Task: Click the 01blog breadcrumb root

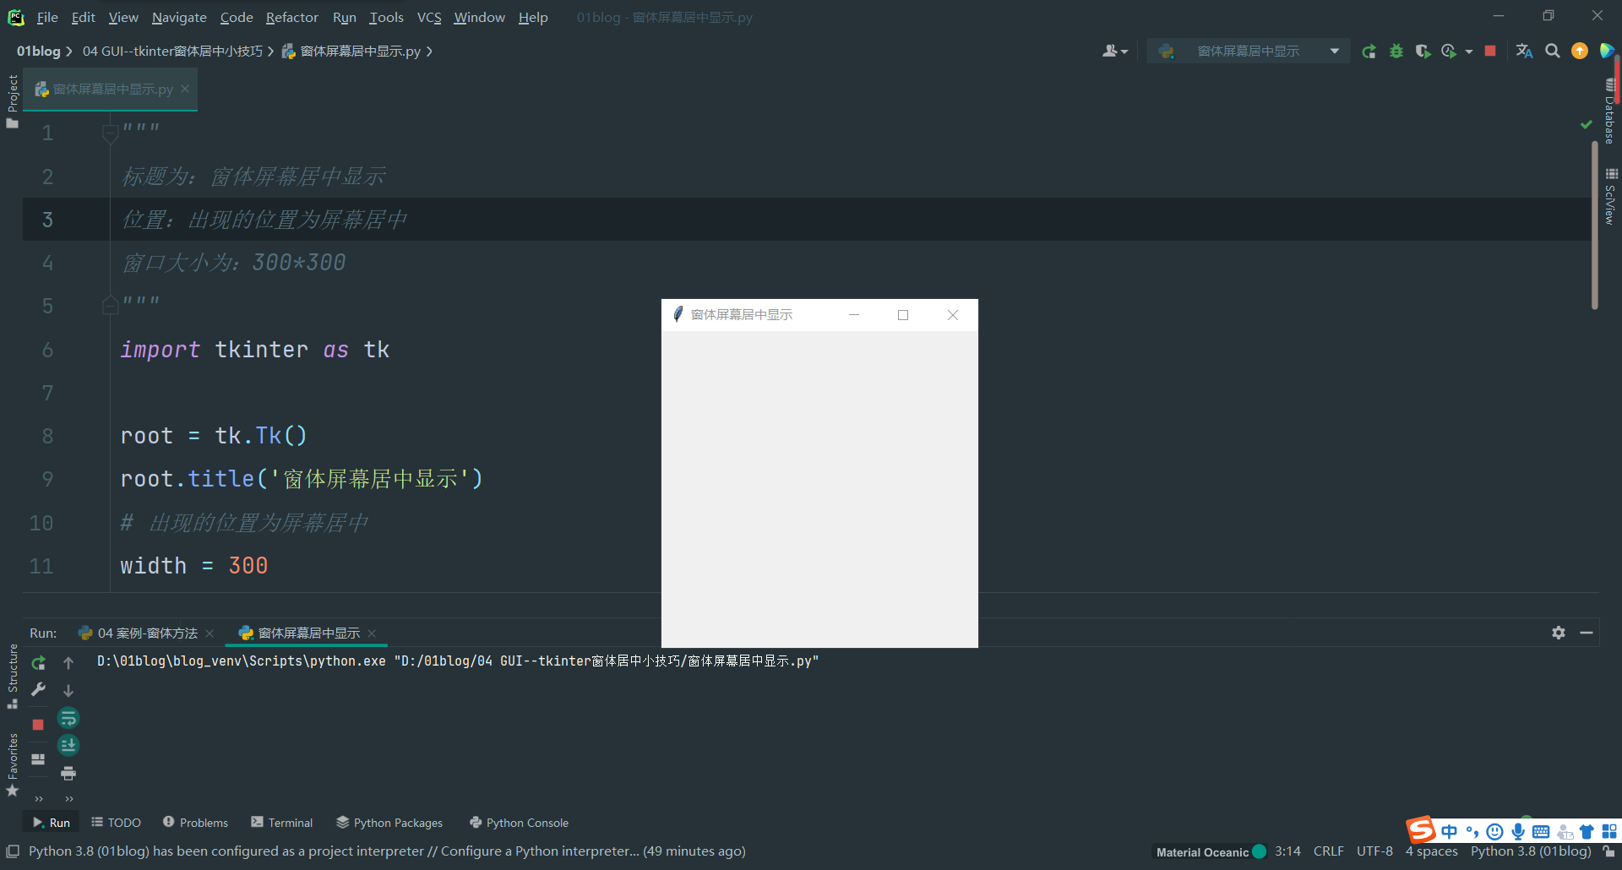Action: (x=39, y=52)
